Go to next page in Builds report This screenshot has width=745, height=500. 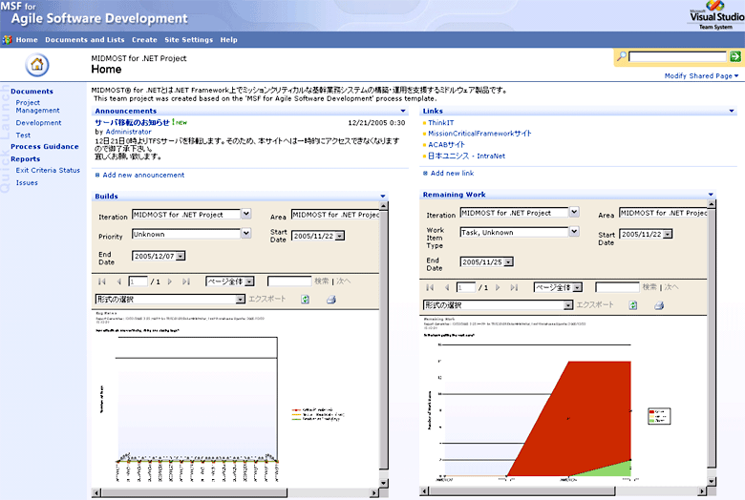[x=170, y=281]
